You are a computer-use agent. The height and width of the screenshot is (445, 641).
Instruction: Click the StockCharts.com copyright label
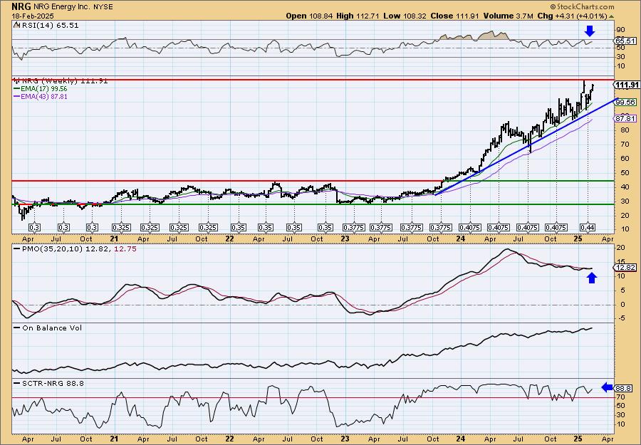tap(582, 6)
